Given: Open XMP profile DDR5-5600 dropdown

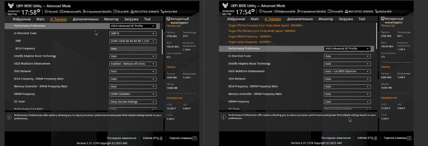Looking at the screenshot, I should coord(133,41).
